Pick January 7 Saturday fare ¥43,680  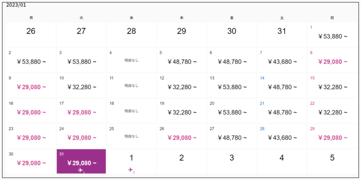point(282,62)
